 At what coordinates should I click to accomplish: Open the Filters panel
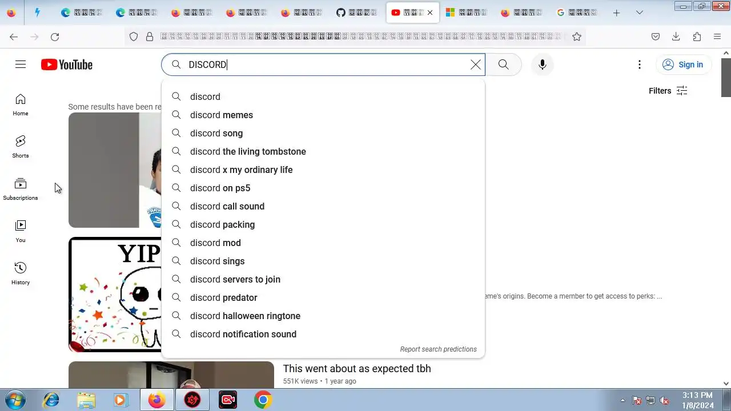click(668, 91)
